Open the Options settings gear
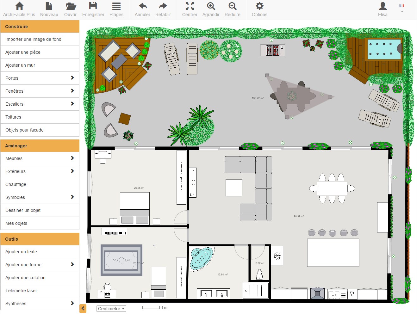Image resolution: width=417 pixels, height=314 pixels. click(x=259, y=9)
